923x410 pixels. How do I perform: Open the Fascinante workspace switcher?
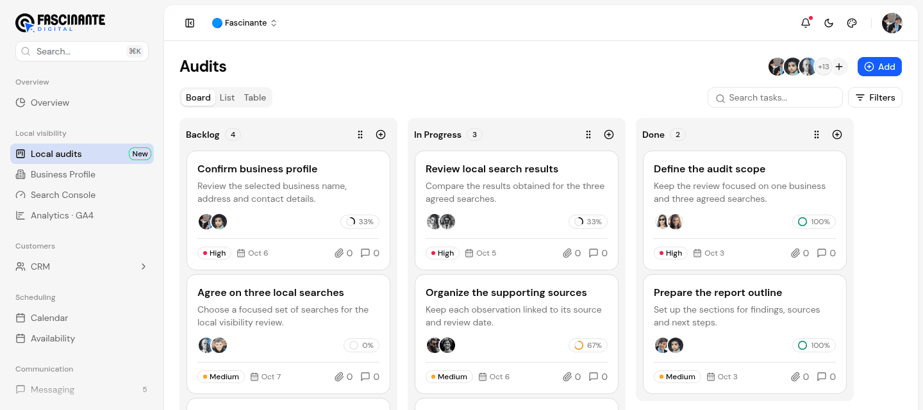245,23
